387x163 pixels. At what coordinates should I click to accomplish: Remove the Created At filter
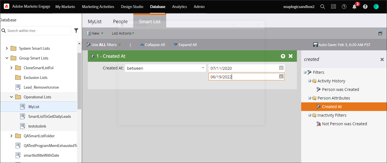click(x=291, y=56)
